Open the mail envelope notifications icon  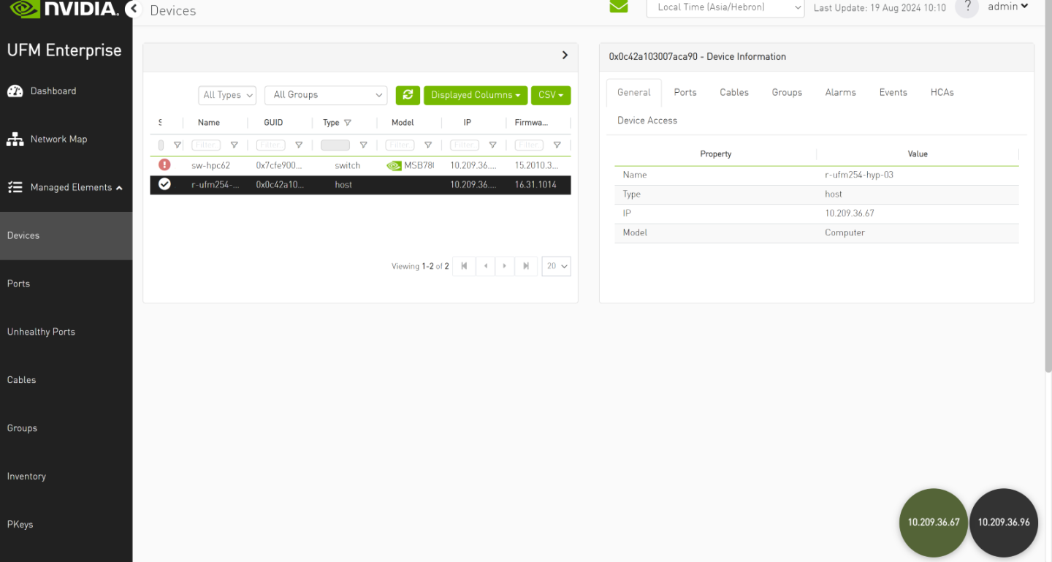tap(619, 7)
